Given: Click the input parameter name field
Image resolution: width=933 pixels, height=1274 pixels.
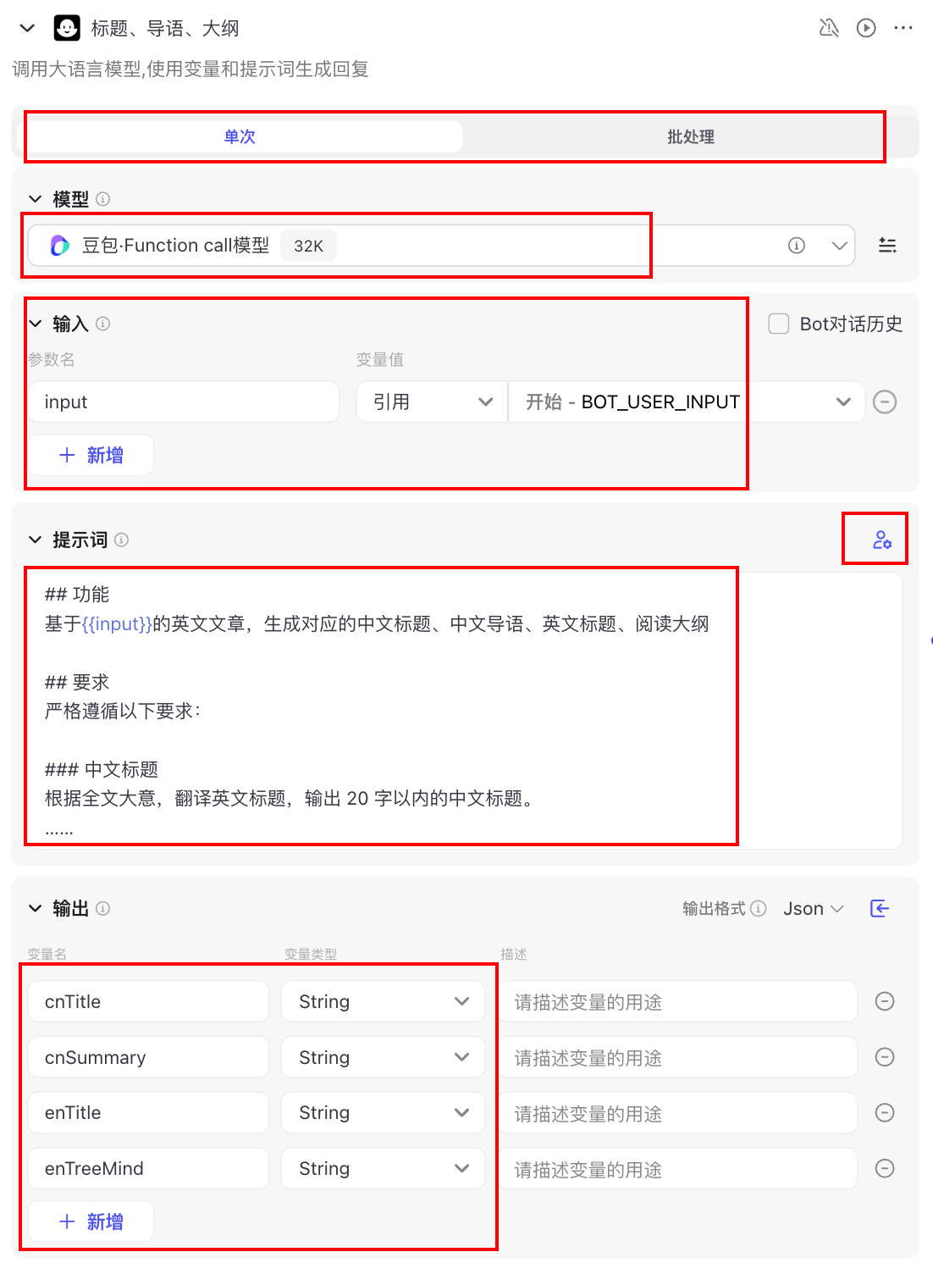Looking at the screenshot, I should click(184, 402).
